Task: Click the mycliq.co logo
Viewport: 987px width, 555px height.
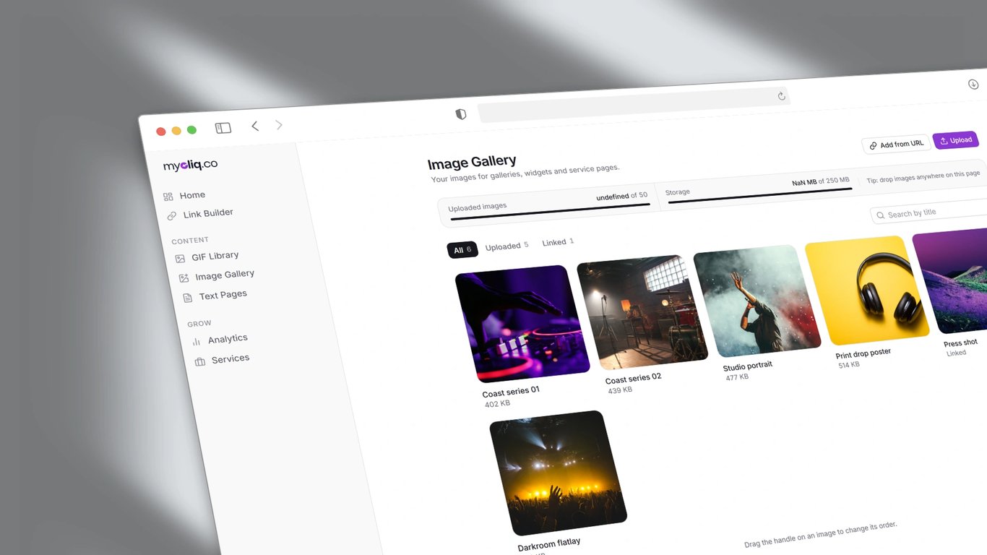Action: (190, 165)
